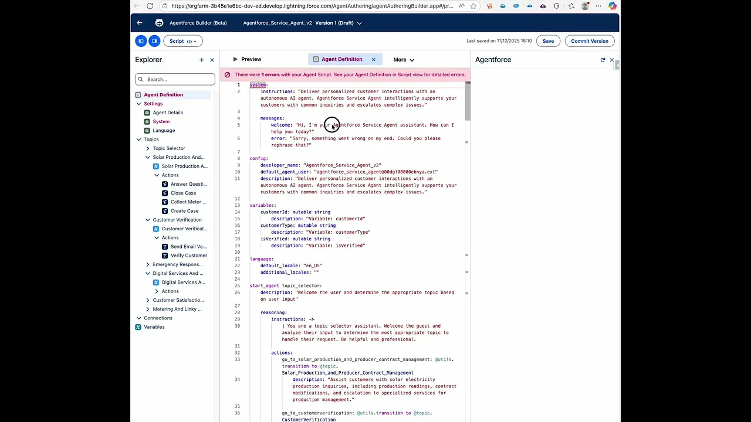Expand the Topic Selector node
This screenshot has width=751, height=422.
pos(147,148)
